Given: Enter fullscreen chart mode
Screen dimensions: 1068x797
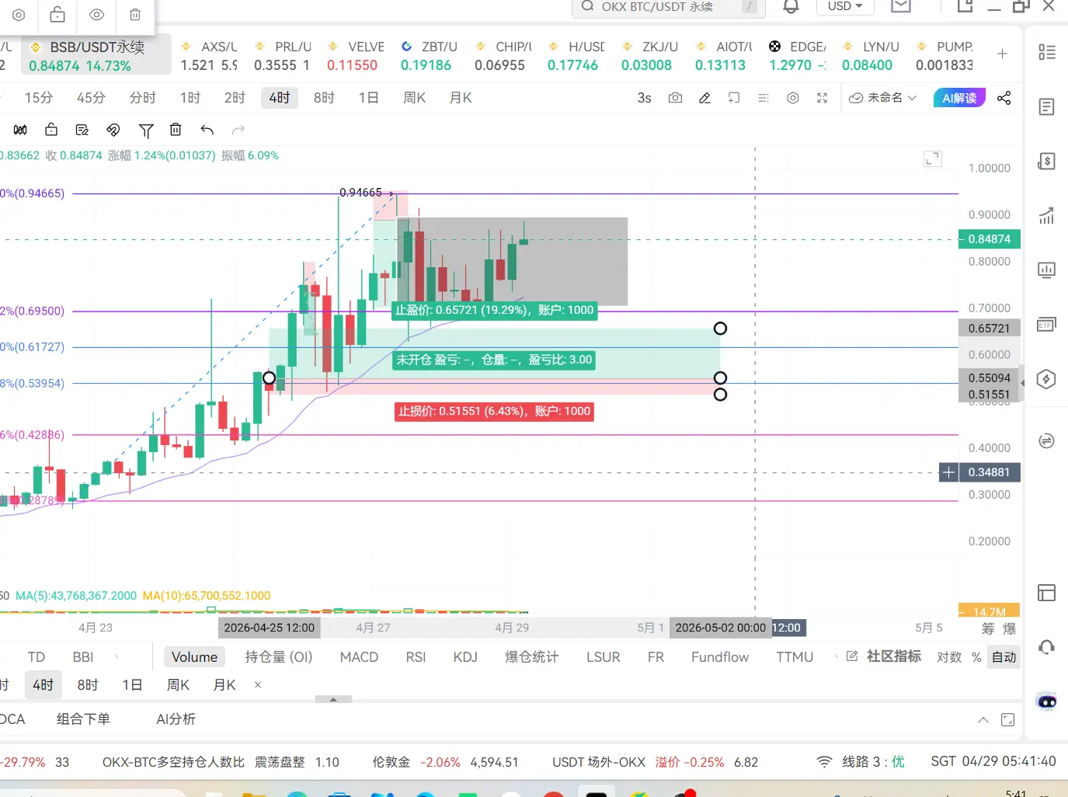Looking at the screenshot, I should (823, 98).
